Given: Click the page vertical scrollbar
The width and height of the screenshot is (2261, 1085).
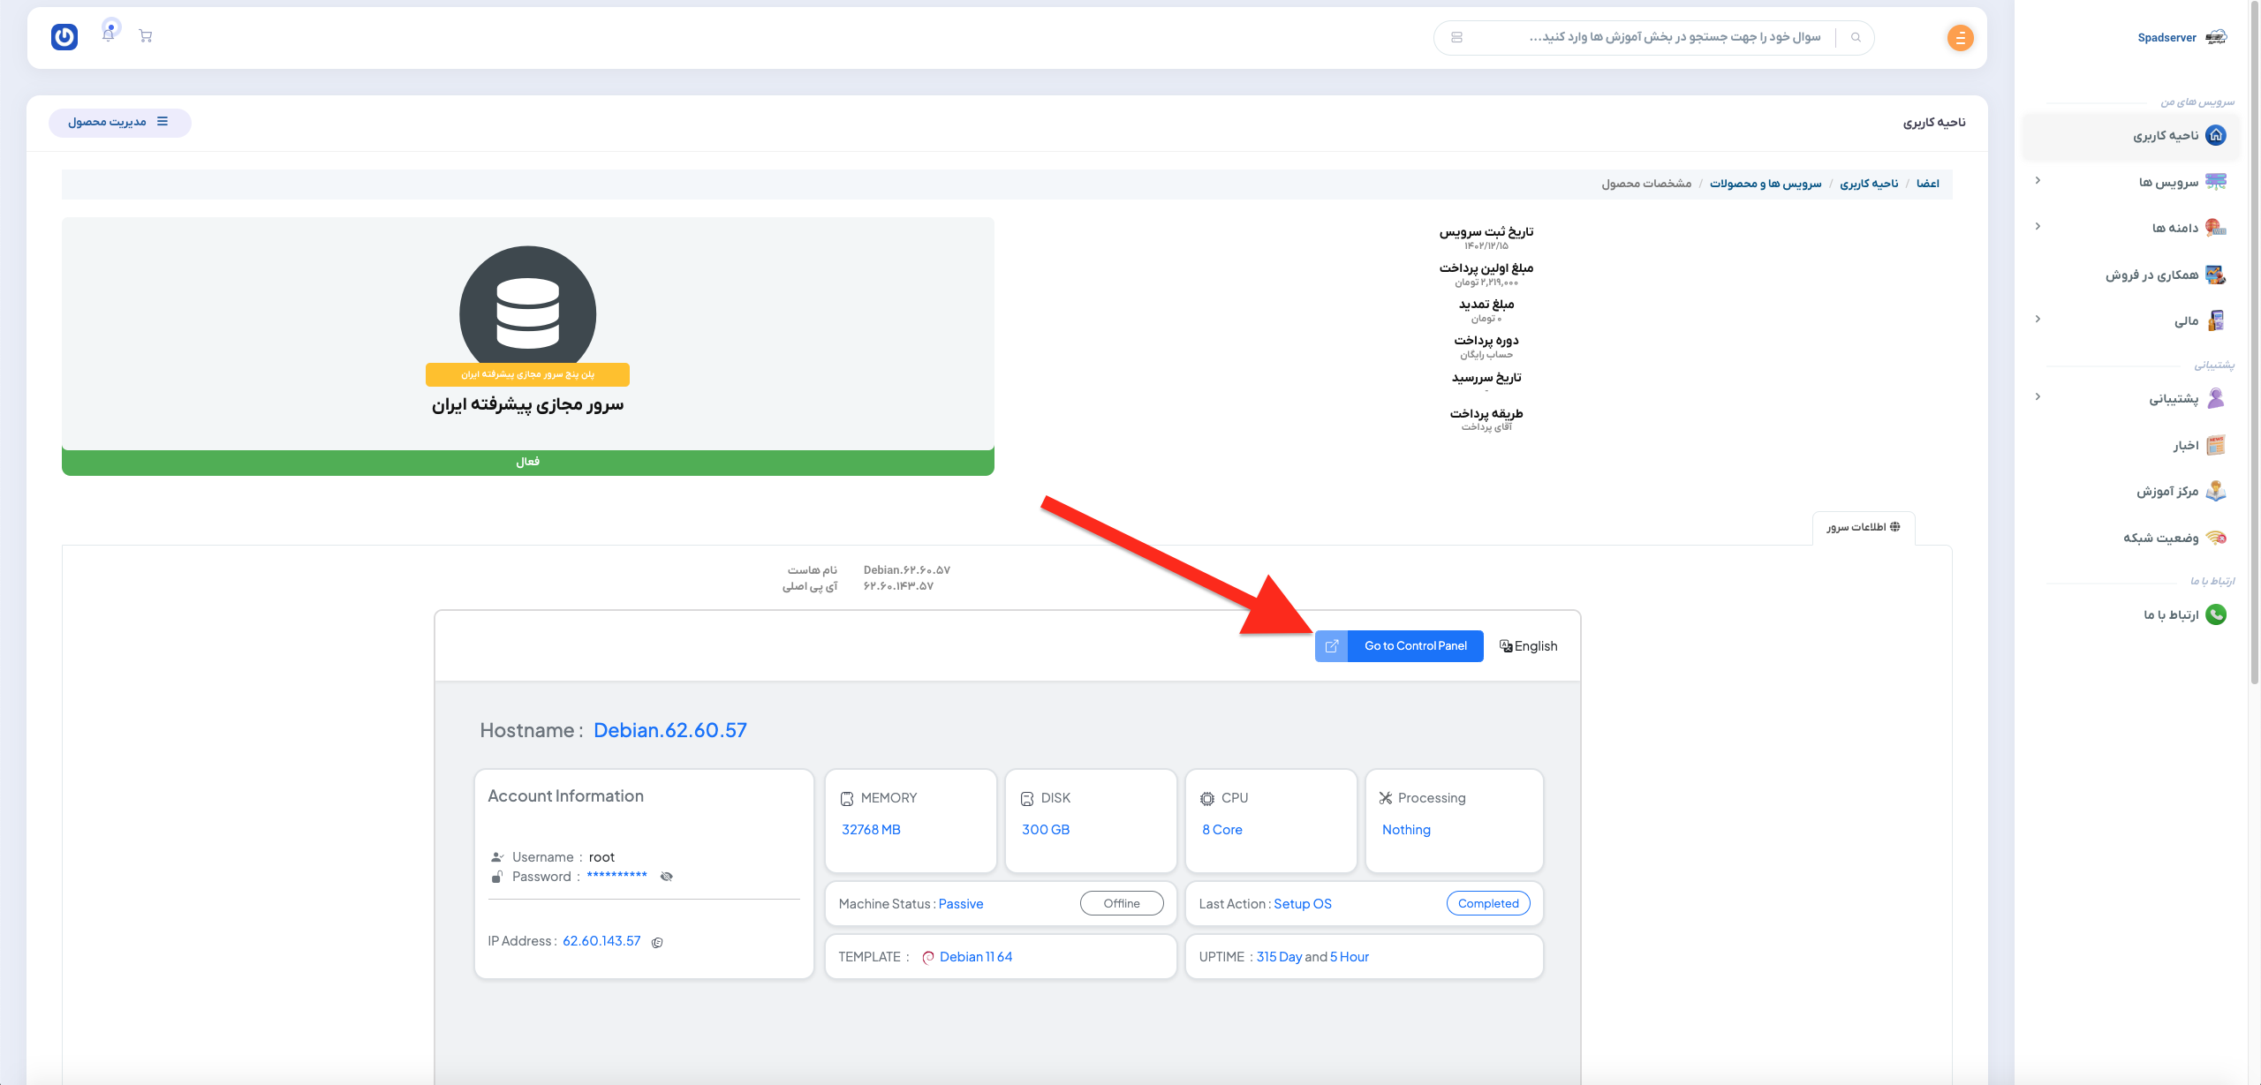Looking at the screenshot, I should pos(2254,344).
